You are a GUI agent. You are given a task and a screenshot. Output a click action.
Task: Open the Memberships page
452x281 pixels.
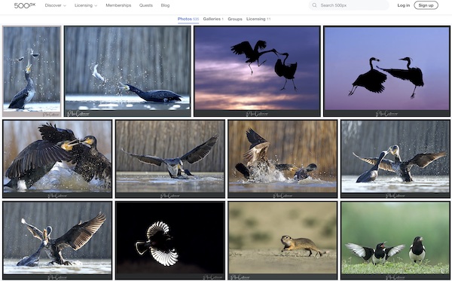coord(118,5)
